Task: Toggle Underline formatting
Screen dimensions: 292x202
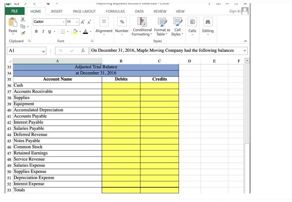Action: [50, 31]
